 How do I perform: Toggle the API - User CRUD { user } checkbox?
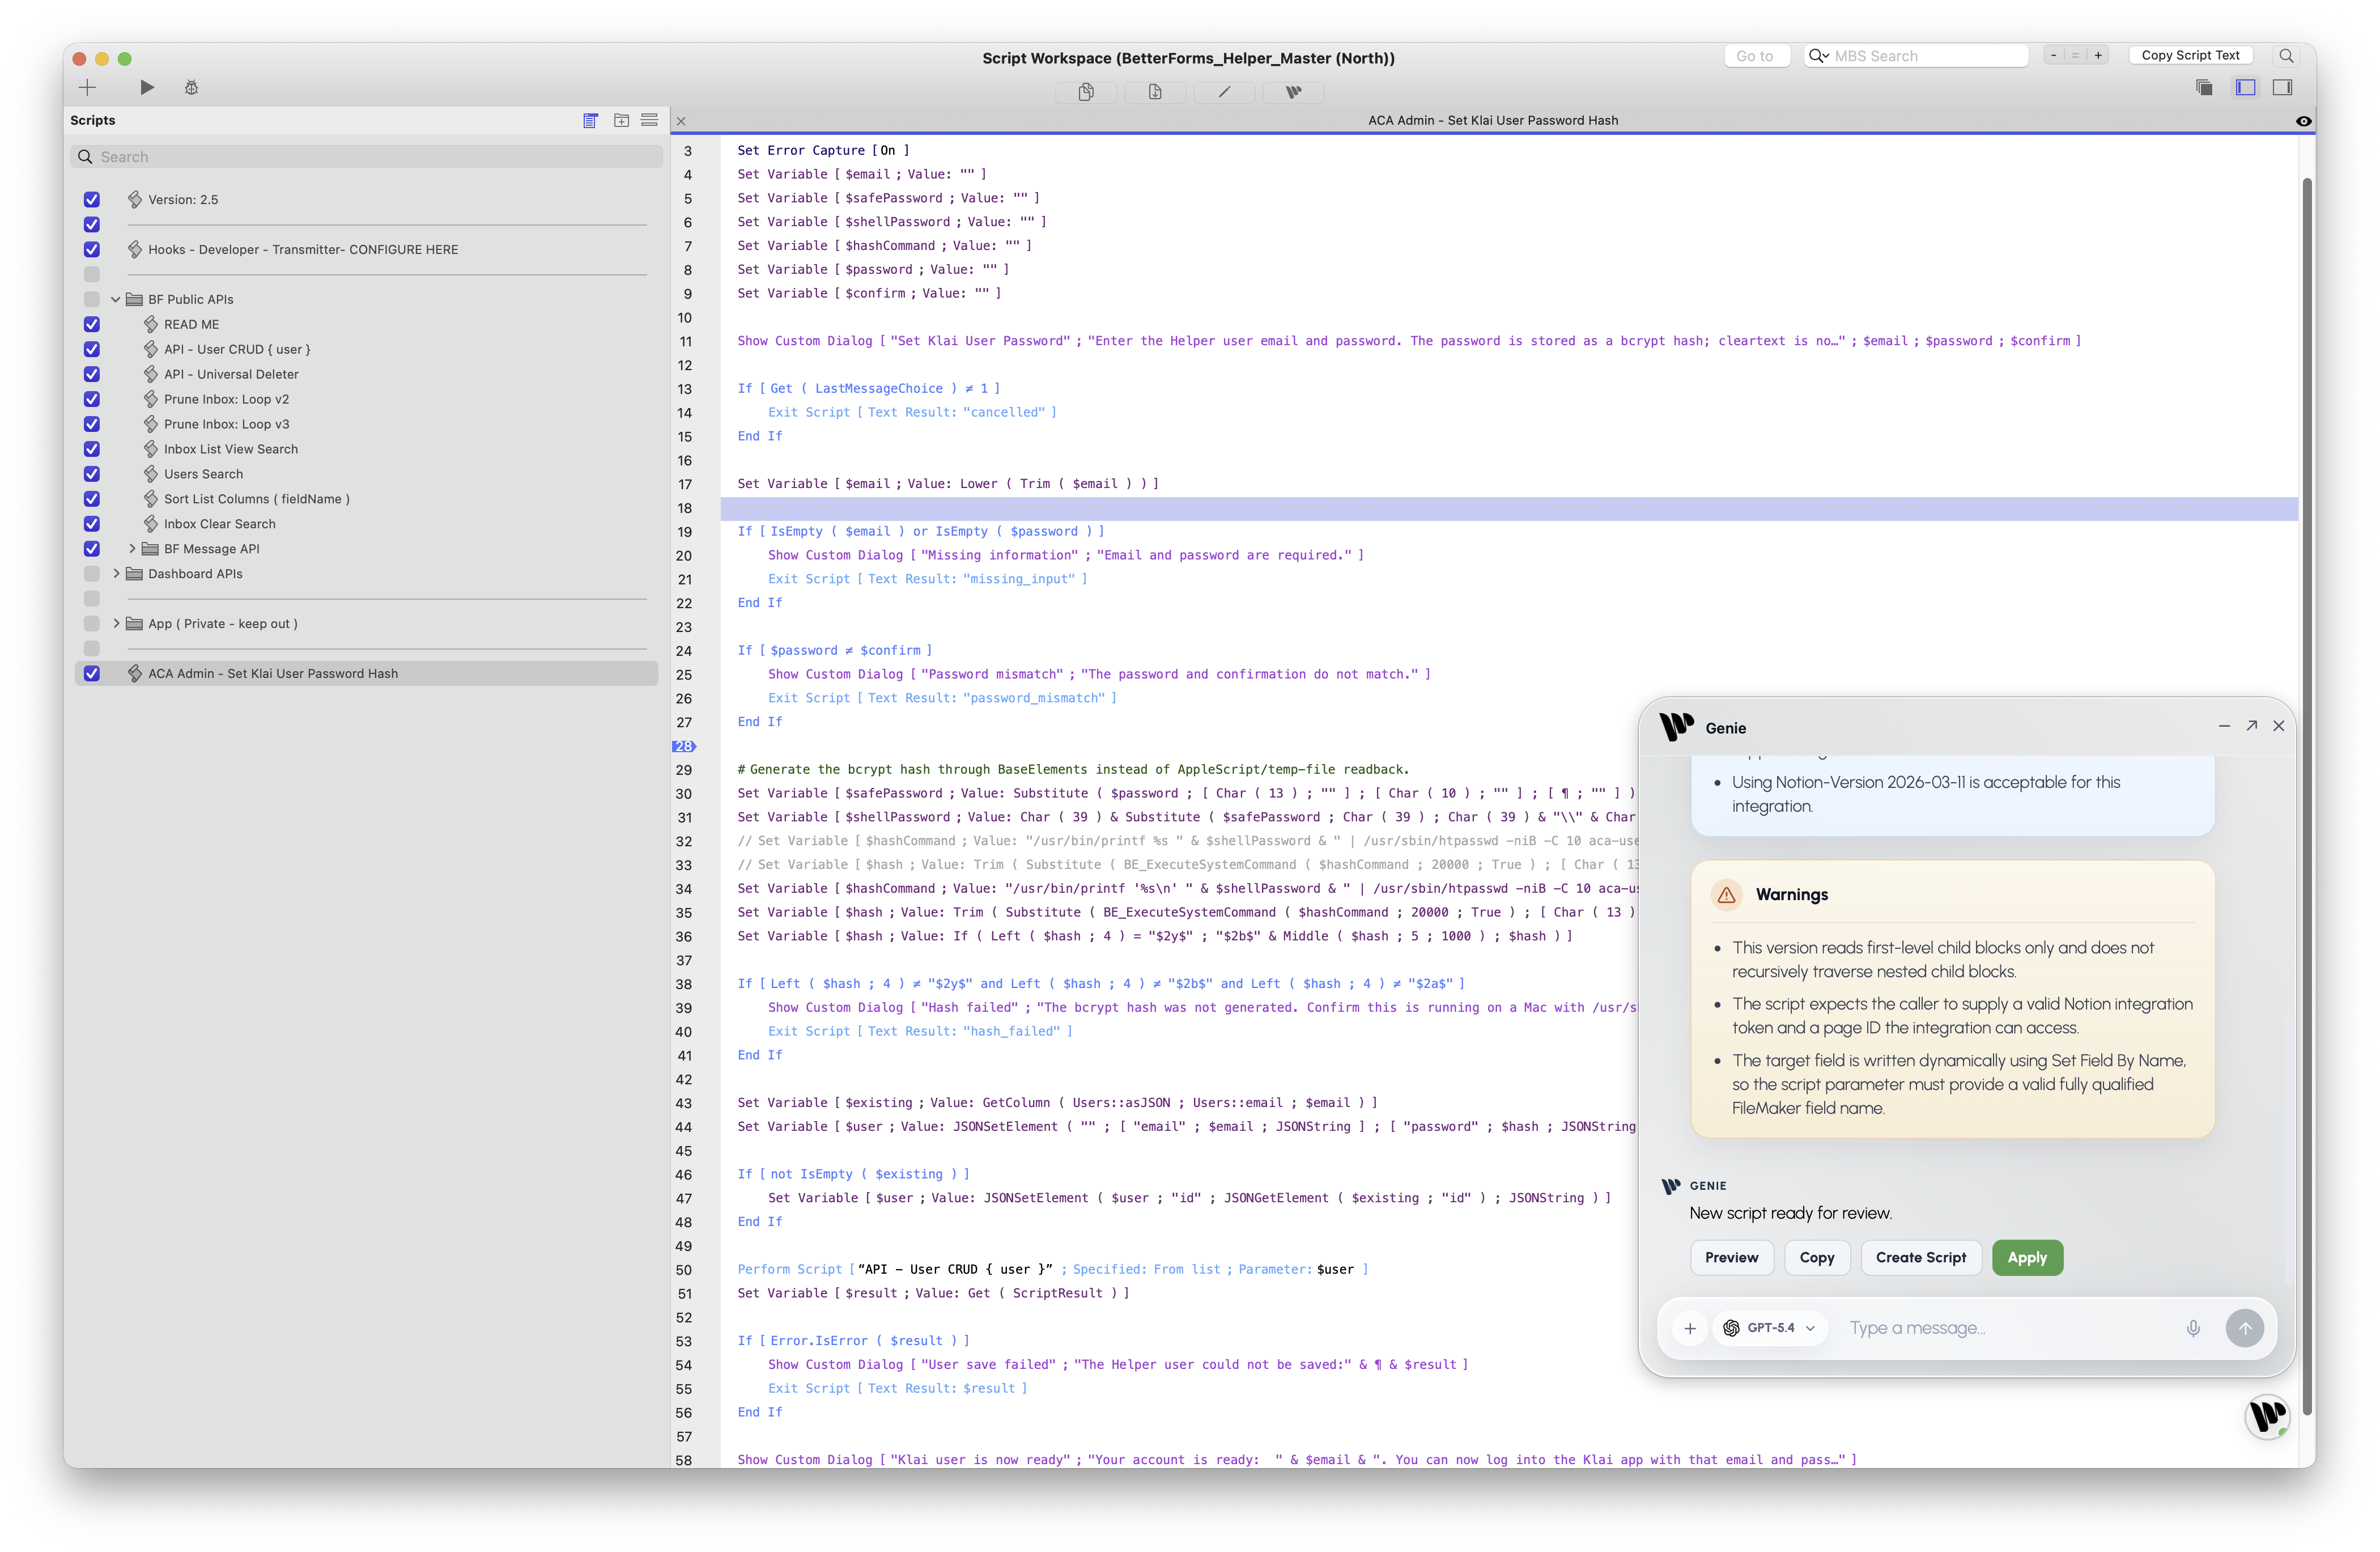(92, 349)
